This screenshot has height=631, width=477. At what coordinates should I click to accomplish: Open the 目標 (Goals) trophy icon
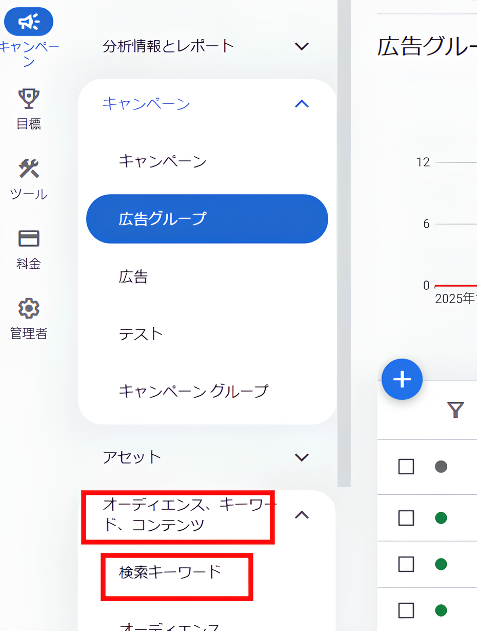[x=28, y=98]
